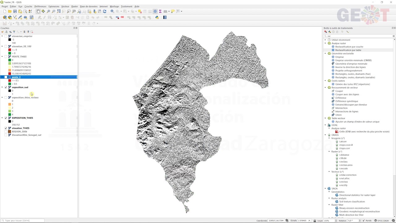This screenshot has width=396, height=223.
Task: Enable the pente_5 layer
Action: pos(6,77)
